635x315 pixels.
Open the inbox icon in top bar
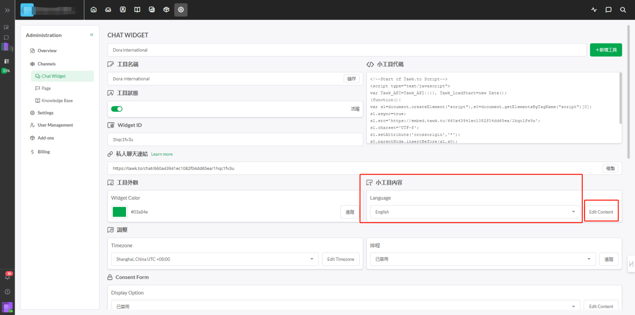[x=108, y=10]
